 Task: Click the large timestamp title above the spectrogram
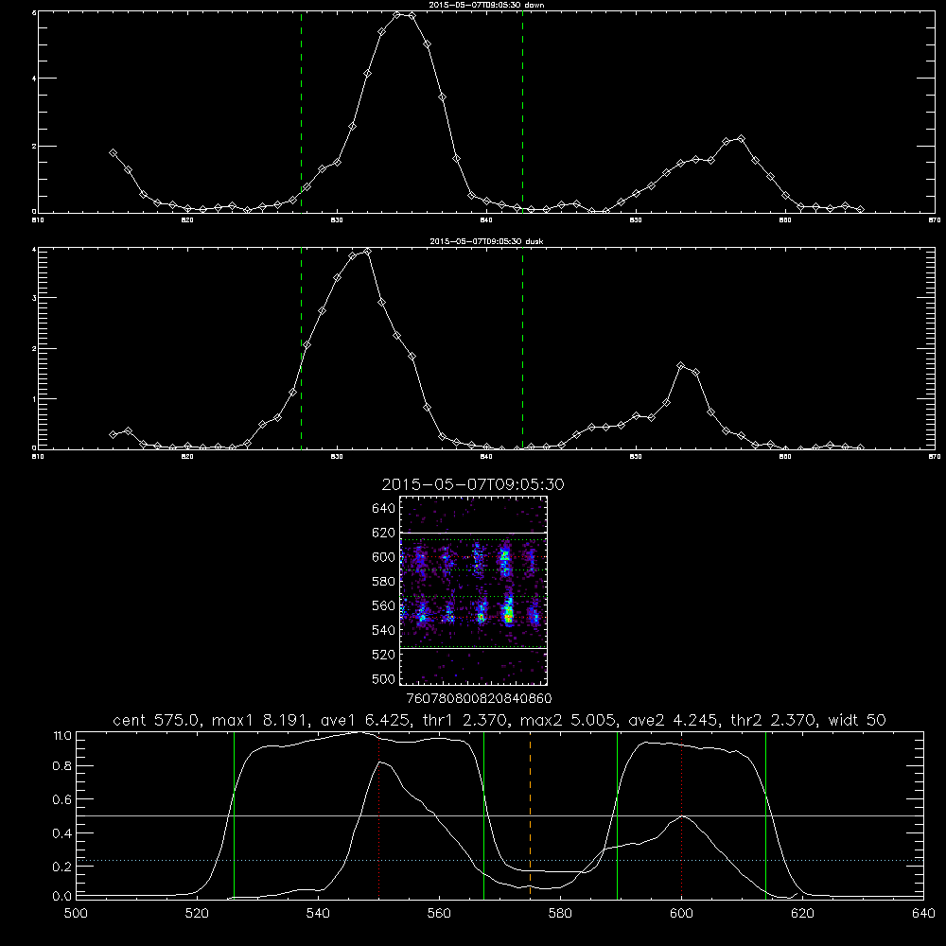[x=473, y=484]
